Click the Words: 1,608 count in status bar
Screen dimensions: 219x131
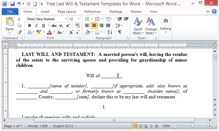coord(38,126)
